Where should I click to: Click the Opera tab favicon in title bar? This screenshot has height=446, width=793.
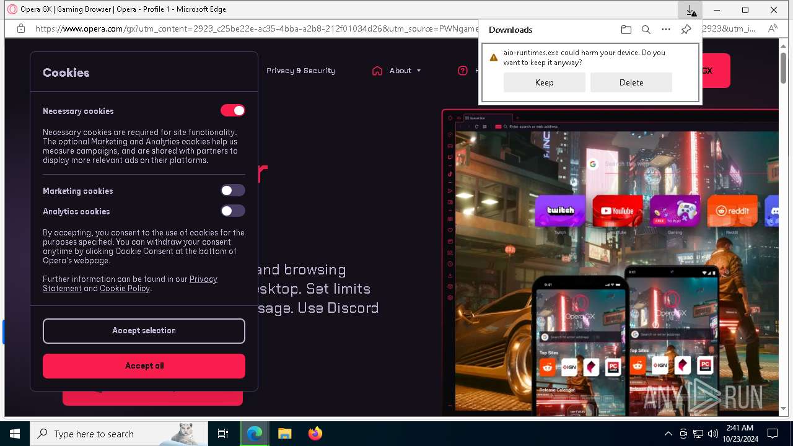pos(12,9)
